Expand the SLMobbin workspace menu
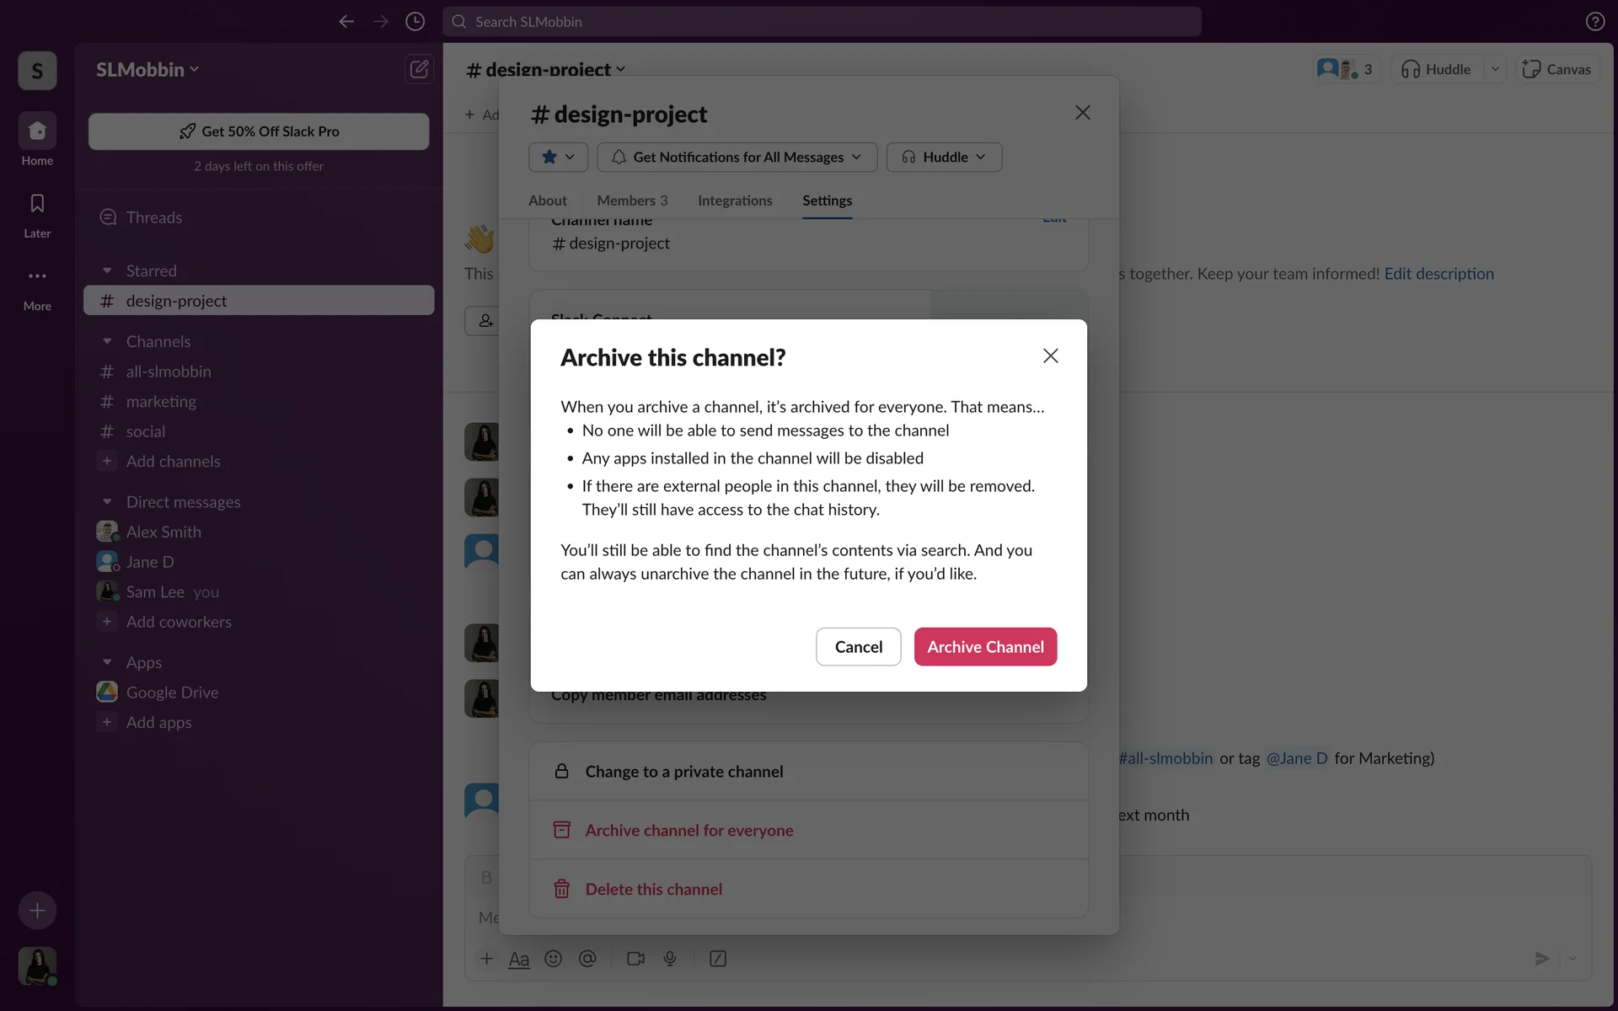 coord(147,70)
